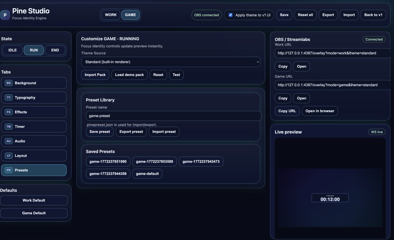Open the Game URL
394x240 pixels.
click(x=302, y=98)
